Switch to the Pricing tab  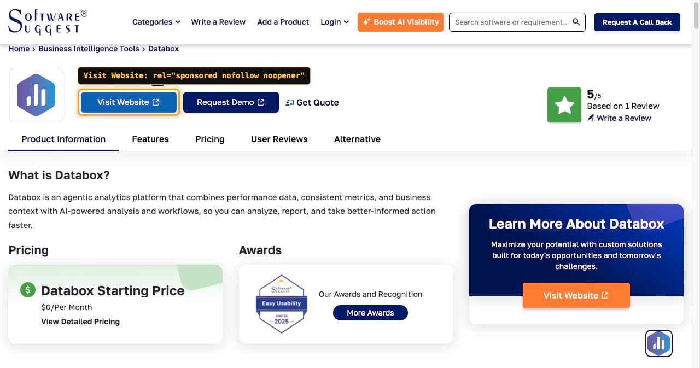click(x=210, y=139)
